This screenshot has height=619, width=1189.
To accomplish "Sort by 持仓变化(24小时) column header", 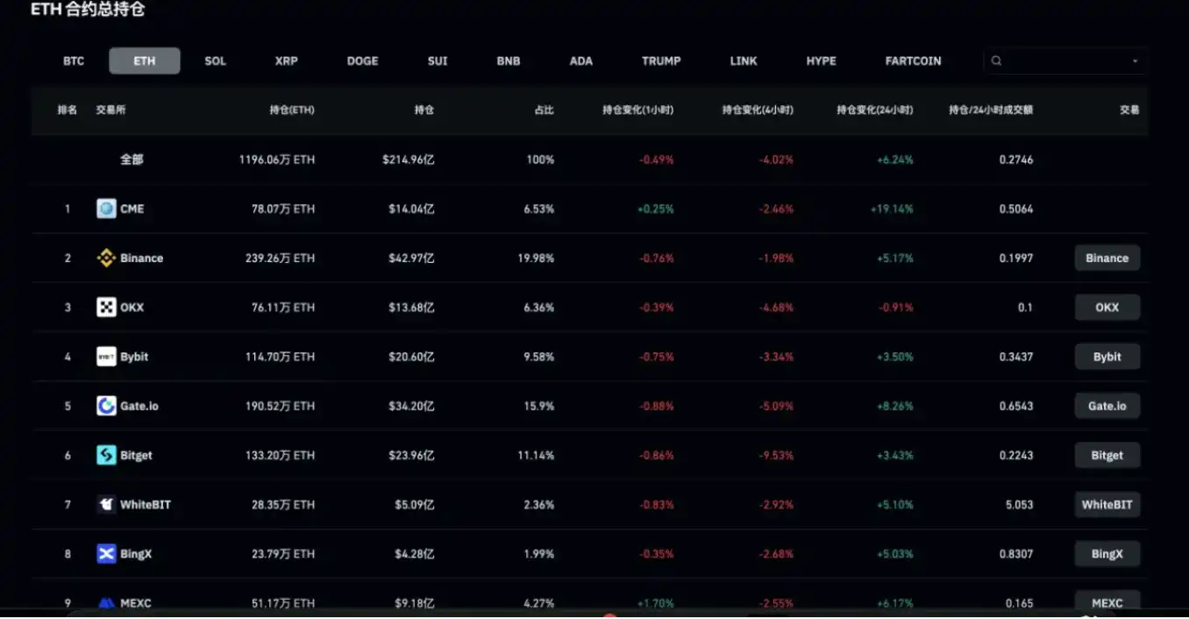I will [x=874, y=110].
